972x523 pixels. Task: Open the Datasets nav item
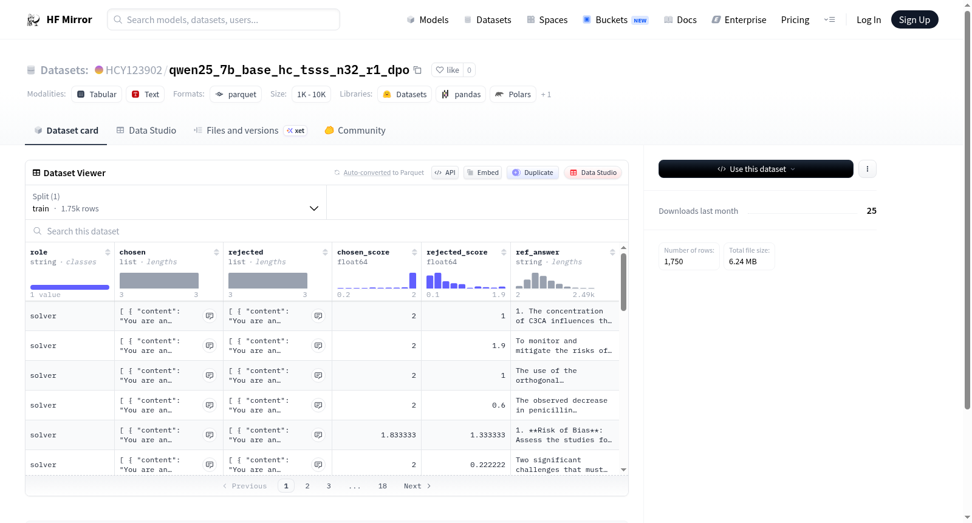[487, 20]
